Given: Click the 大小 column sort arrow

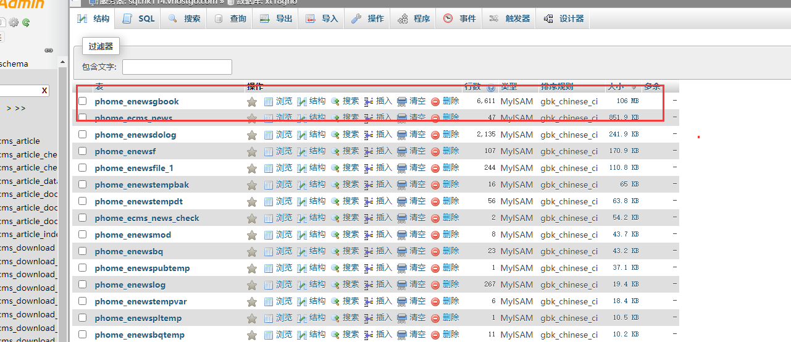Looking at the screenshot, I should click(634, 88).
